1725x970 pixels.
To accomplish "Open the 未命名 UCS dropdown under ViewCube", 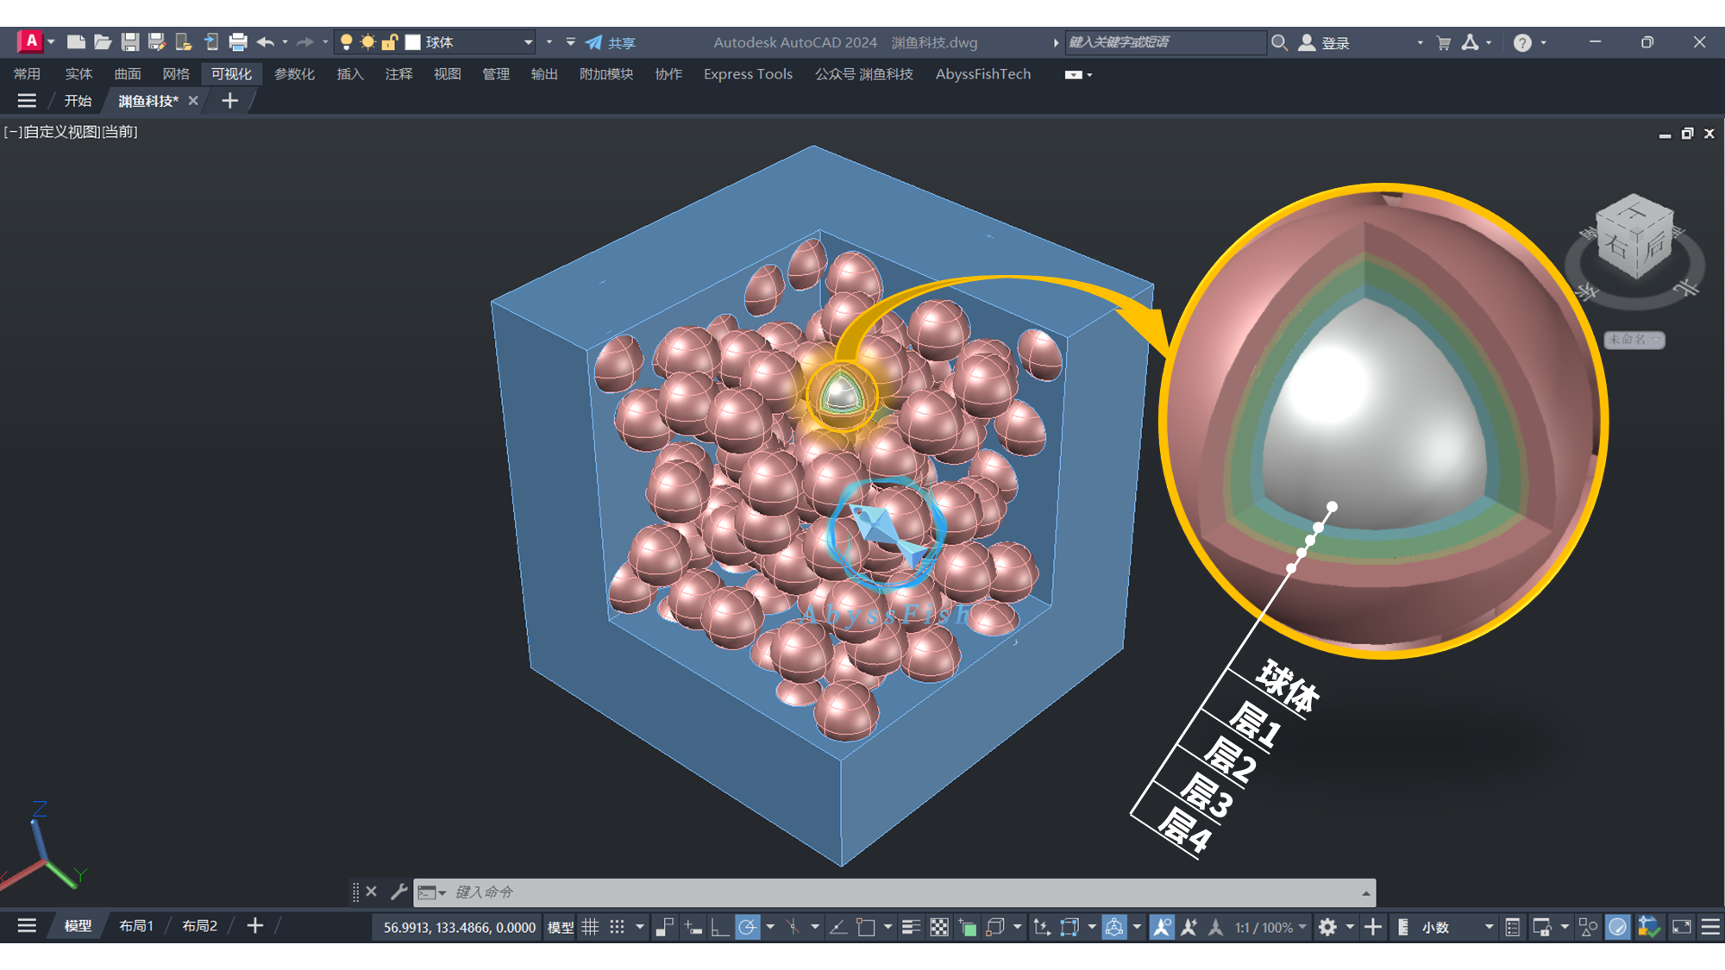I will point(1634,340).
